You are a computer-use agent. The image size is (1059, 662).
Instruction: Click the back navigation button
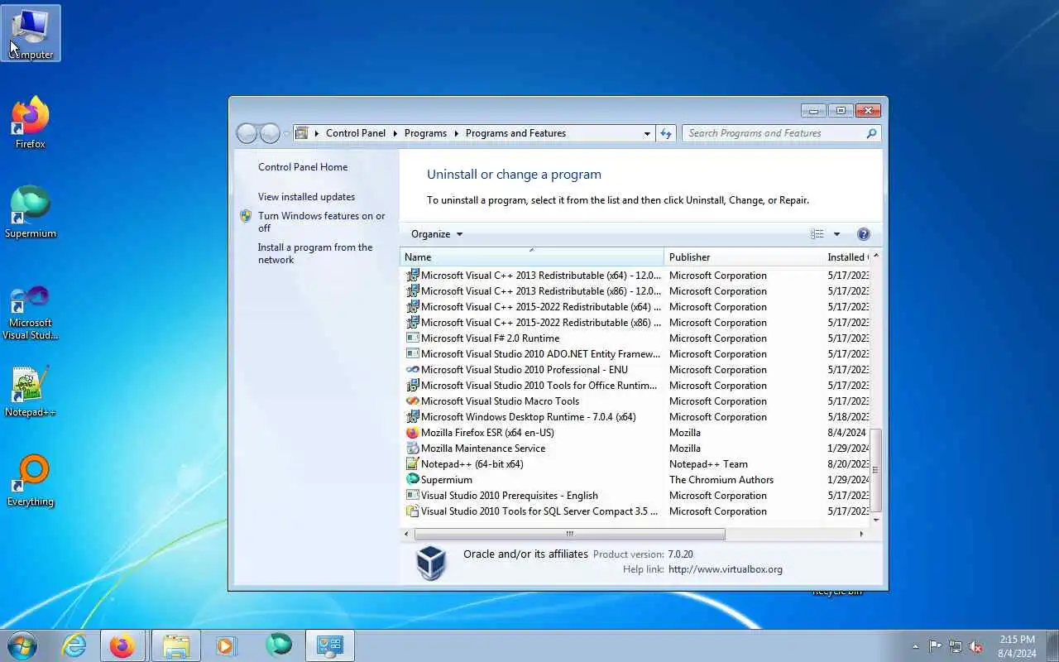click(x=247, y=133)
